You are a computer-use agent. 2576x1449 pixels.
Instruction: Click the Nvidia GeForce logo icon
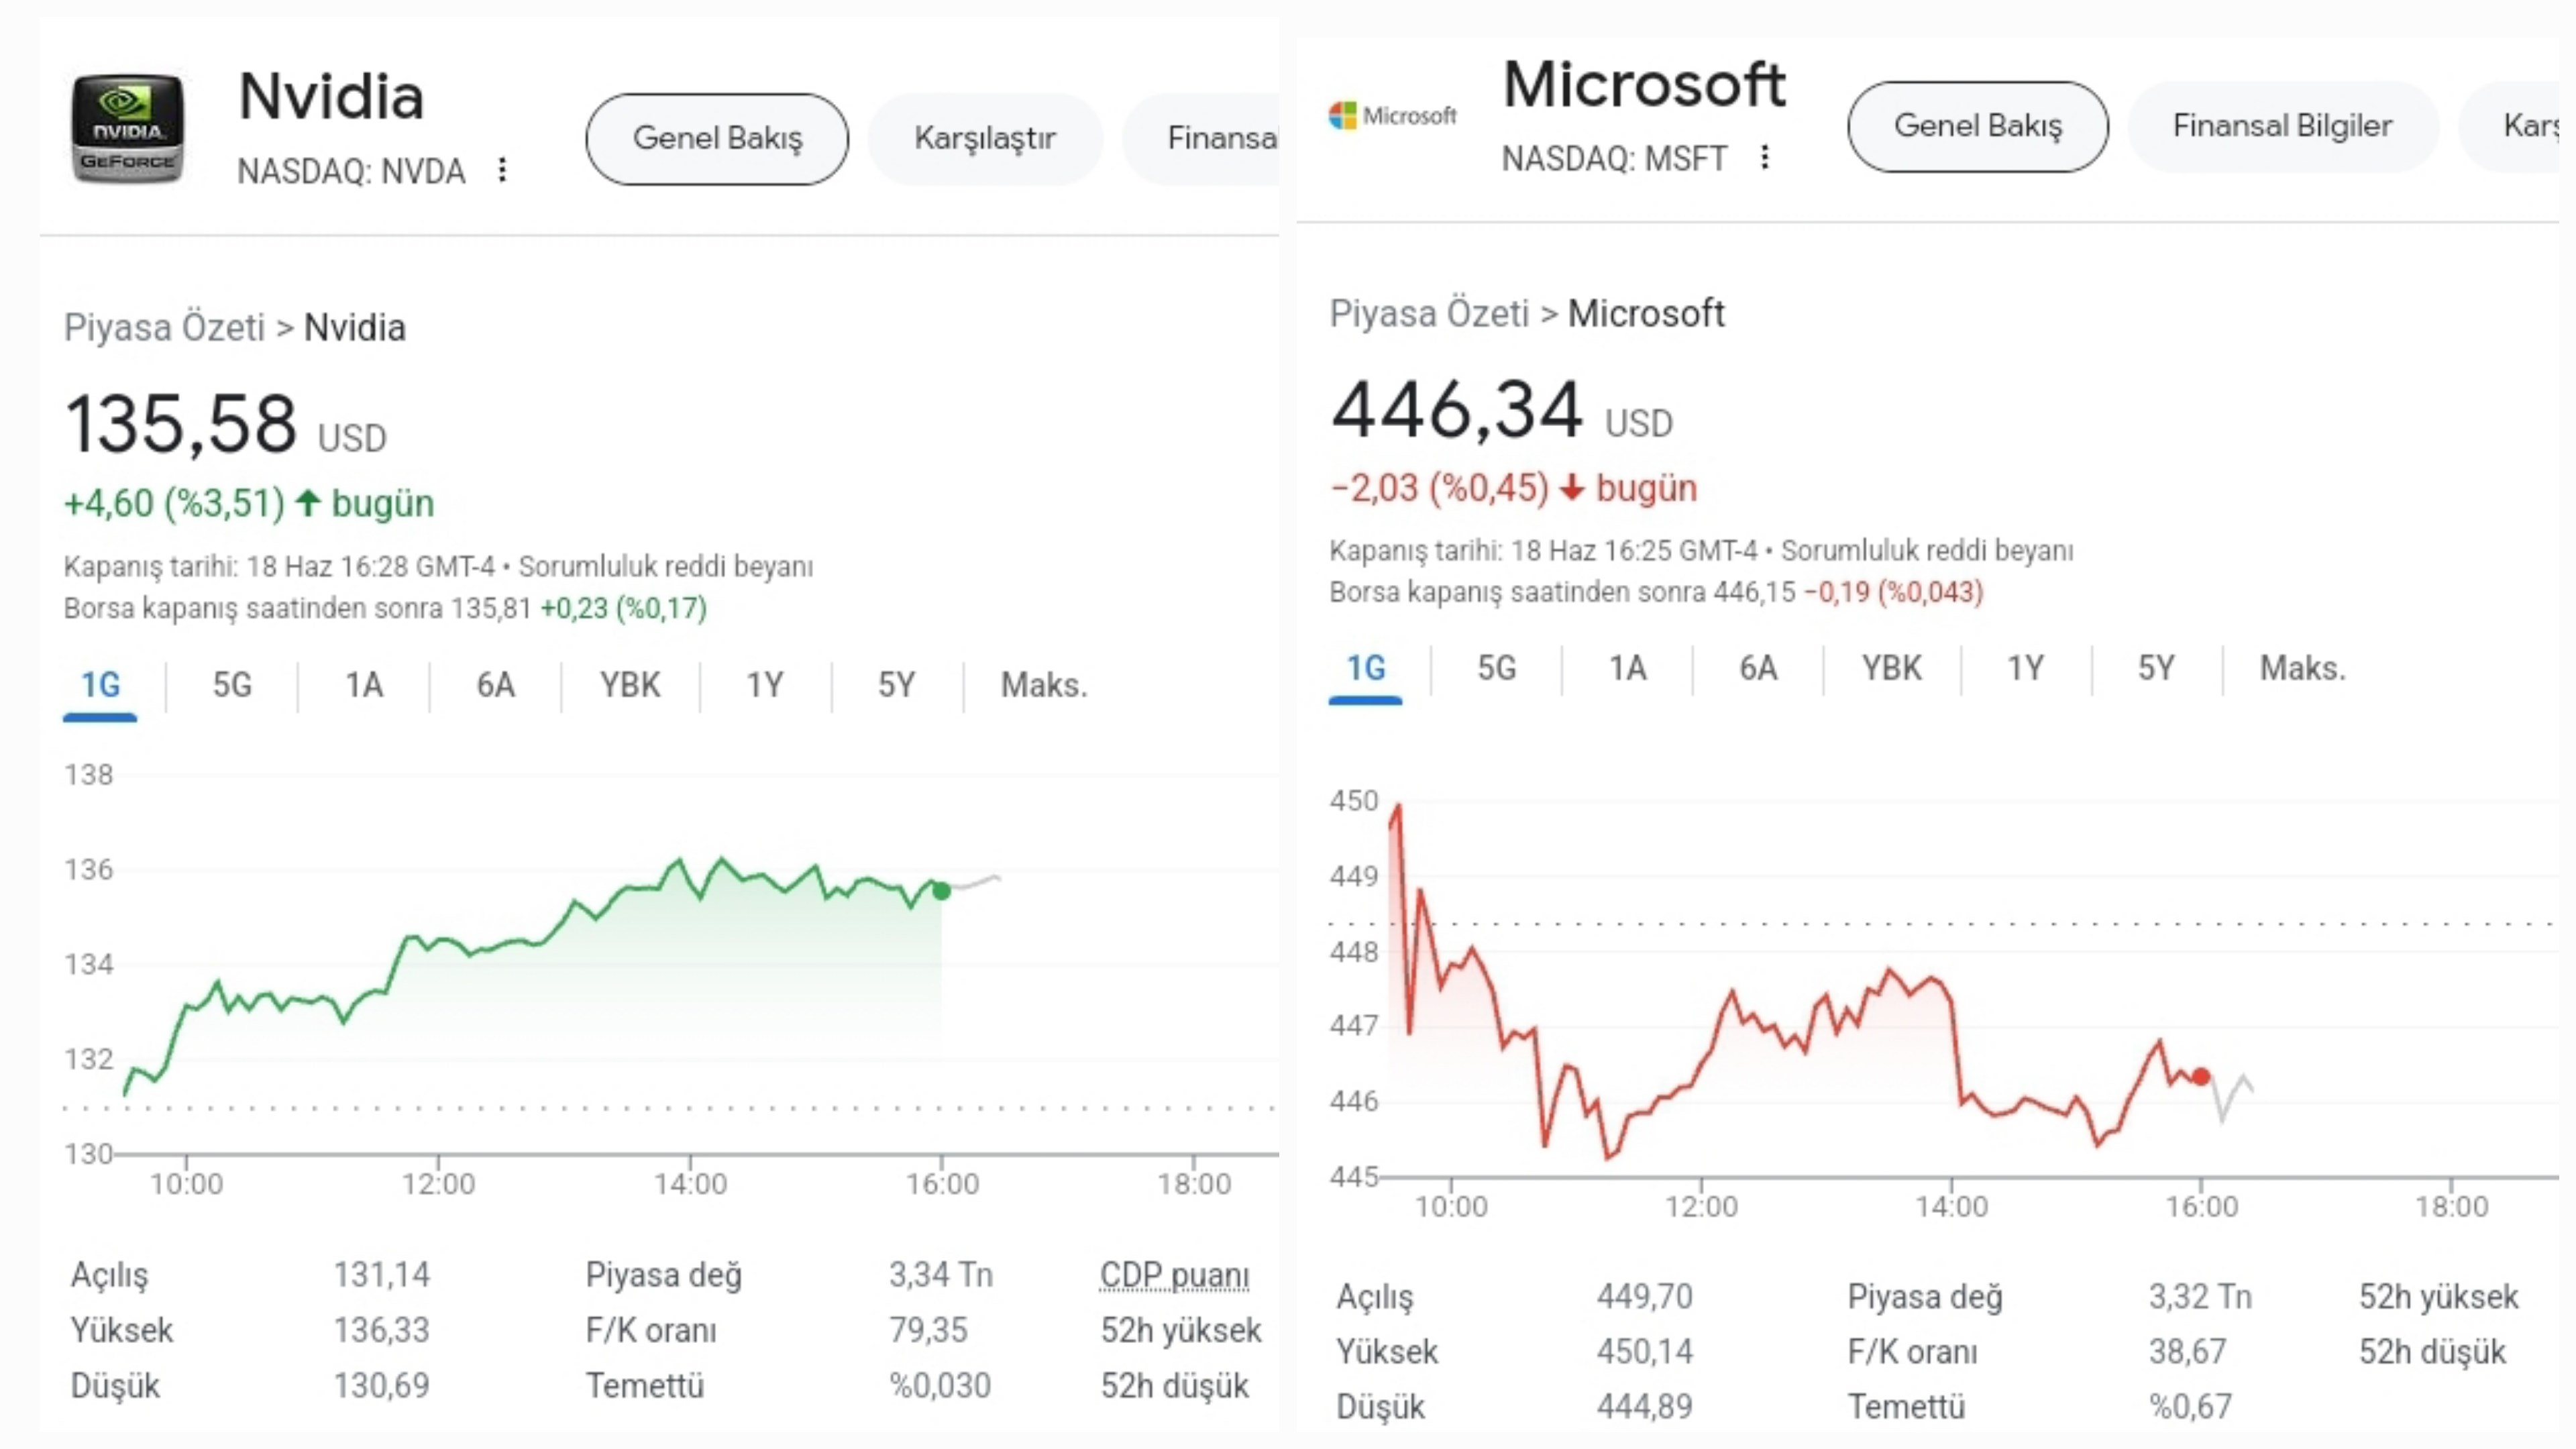click(x=127, y=129)
